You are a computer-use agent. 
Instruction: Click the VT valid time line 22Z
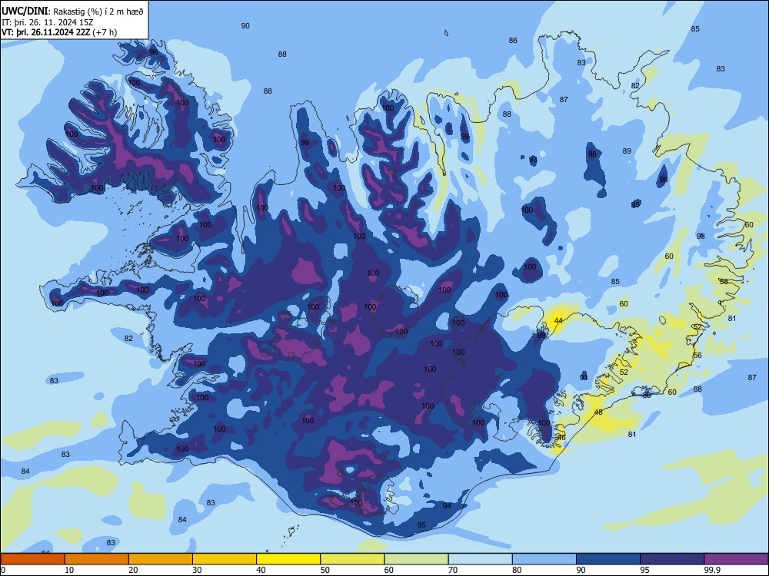59,32
